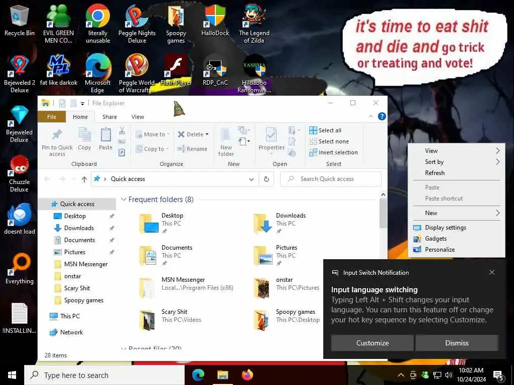514x385 pixels.
Task: Launch Chuzzle Deluxe shortcut
Action: pos(20,173)
